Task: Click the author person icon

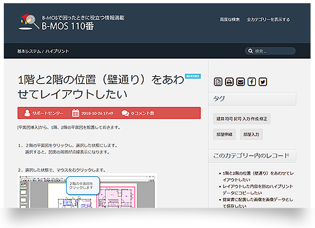Action: pyautogui.click(x=27, y=113)
